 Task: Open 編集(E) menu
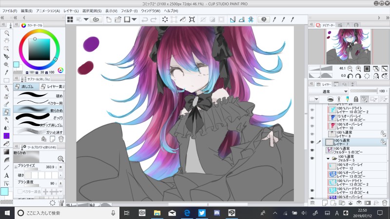(x=27, y=11)
